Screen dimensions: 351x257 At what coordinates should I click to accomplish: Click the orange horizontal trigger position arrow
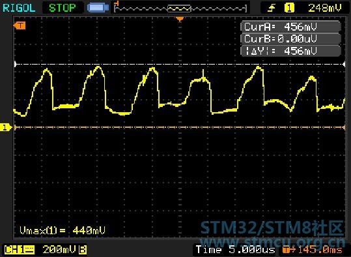180,19
